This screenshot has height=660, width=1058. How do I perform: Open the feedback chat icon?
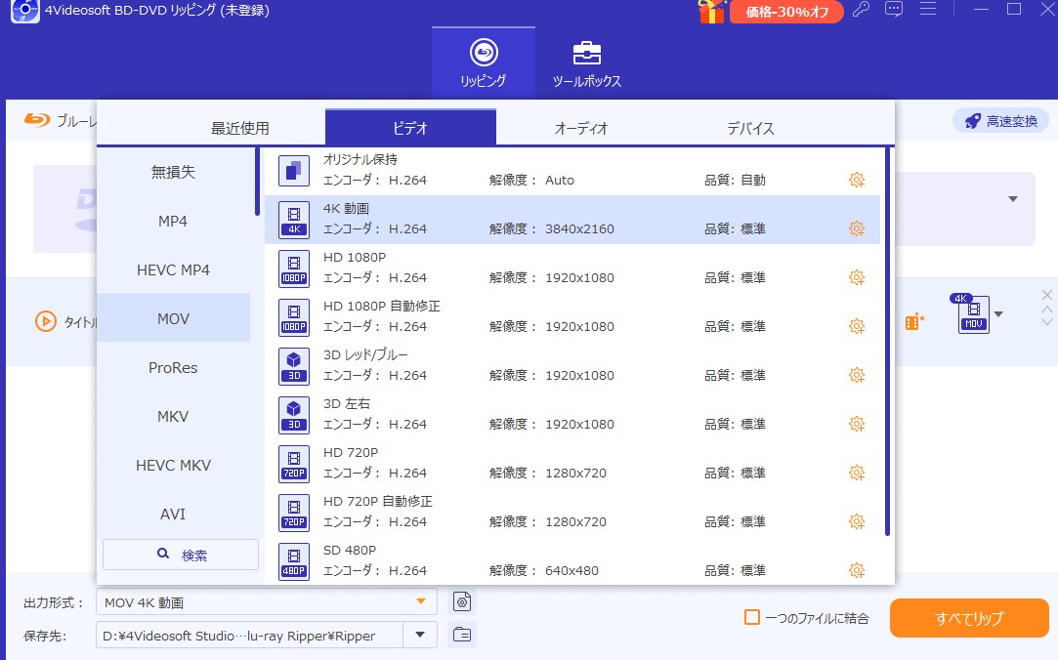[x=894, y=10]
